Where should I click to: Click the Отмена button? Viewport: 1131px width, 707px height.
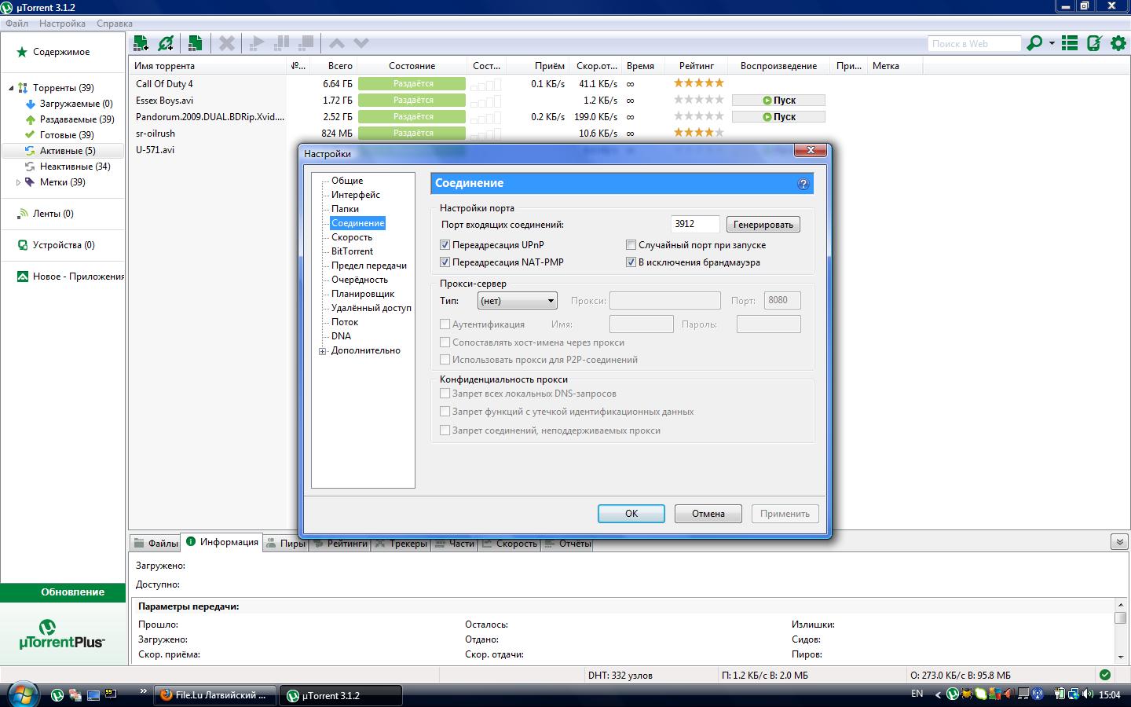click(708, 514)
